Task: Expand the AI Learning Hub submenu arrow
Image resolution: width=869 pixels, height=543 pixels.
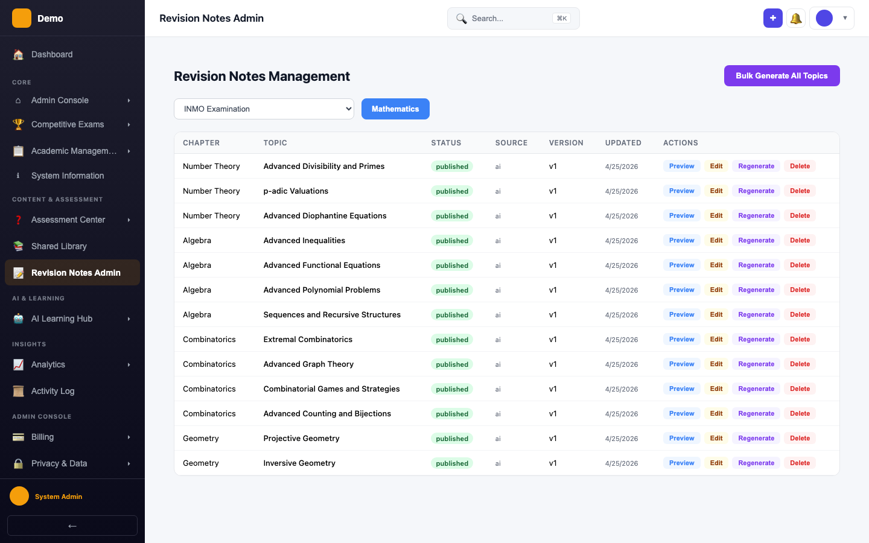Action: (129, 319)
